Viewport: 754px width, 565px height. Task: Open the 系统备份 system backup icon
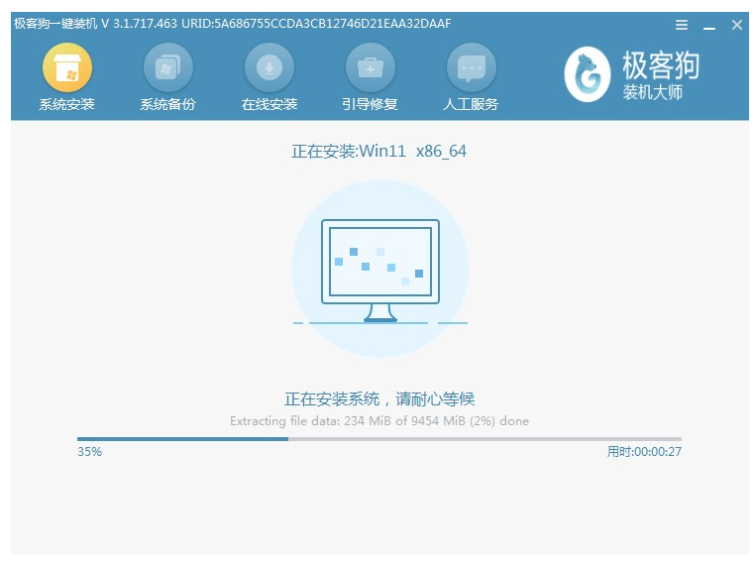[167, 67]
